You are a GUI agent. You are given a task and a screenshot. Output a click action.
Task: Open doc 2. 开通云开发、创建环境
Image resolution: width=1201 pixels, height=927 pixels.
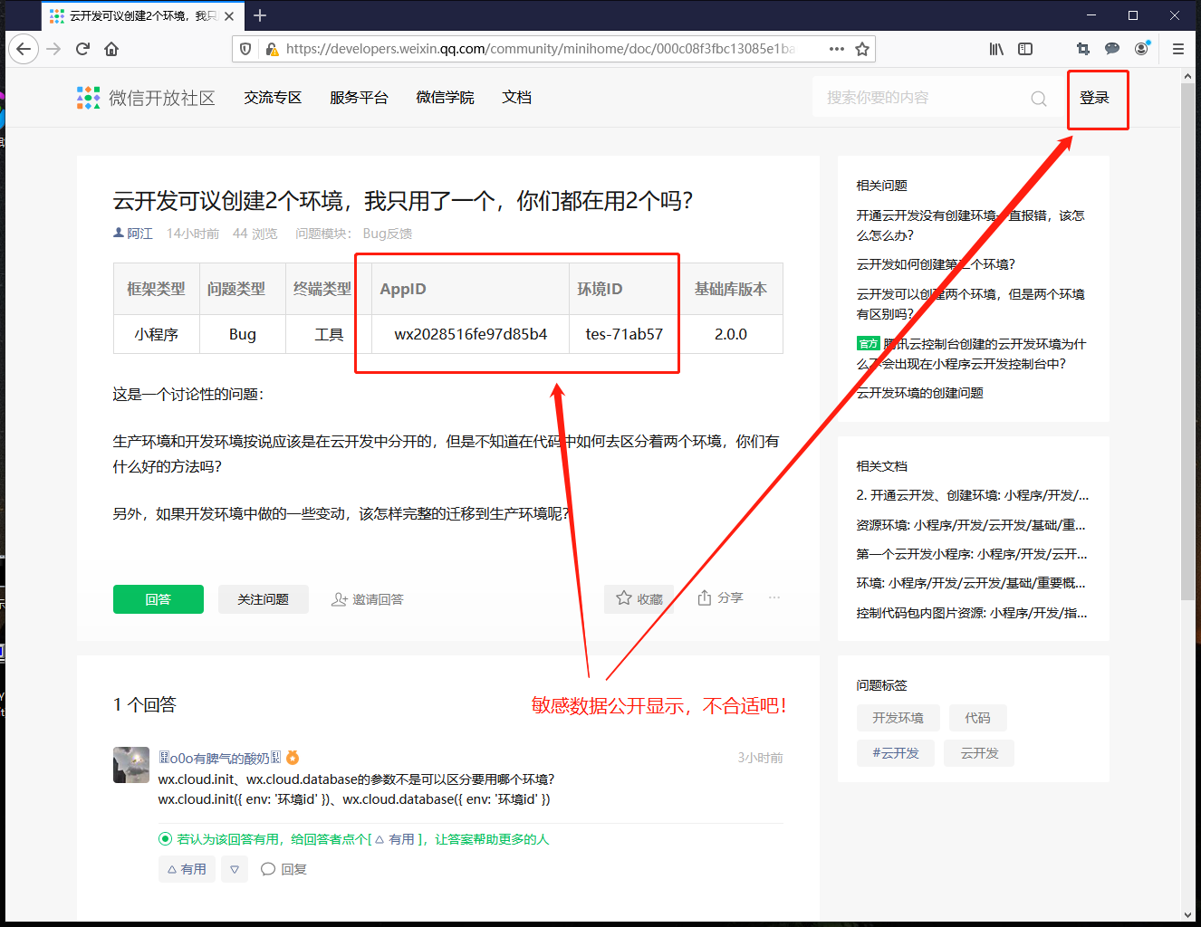[973, 495]
